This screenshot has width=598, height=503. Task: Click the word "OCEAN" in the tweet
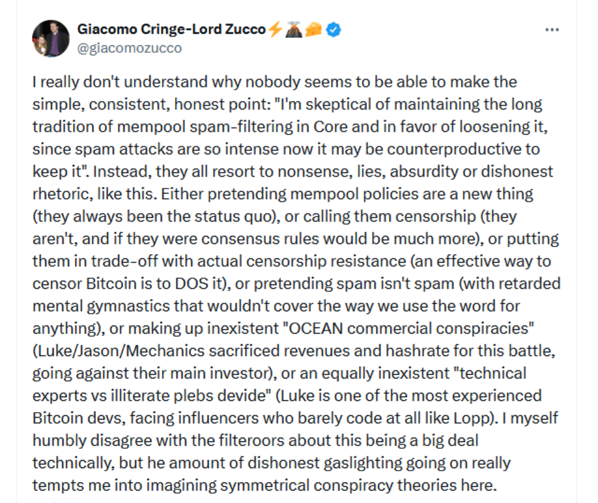point(316,329)
